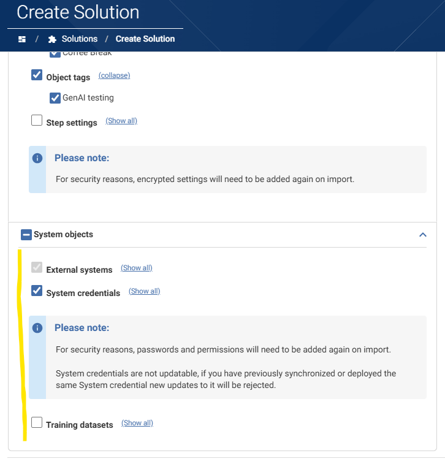445x464 pixels.
Task: Show all Training datasets
Action: coord(137,423)
